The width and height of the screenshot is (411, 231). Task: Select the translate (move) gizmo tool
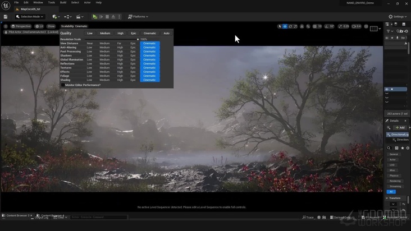[x=285, y=26]
